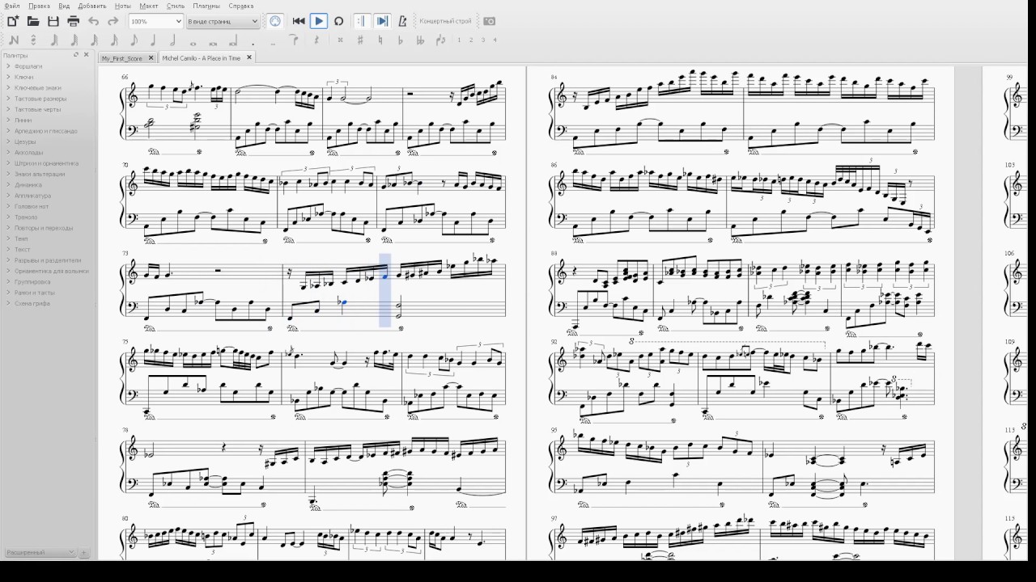Select the eighth note duration

[x=134, y=40]
